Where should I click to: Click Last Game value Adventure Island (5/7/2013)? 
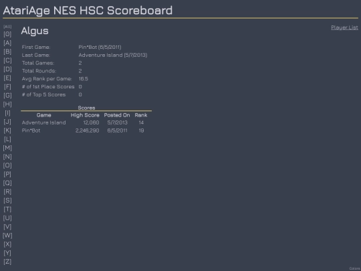[x=113, y=55]
